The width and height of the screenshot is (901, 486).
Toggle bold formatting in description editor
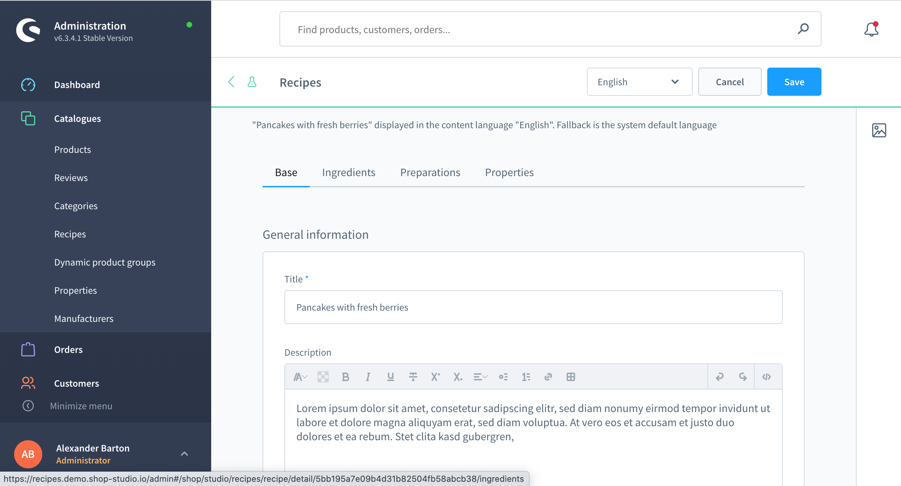345,377
